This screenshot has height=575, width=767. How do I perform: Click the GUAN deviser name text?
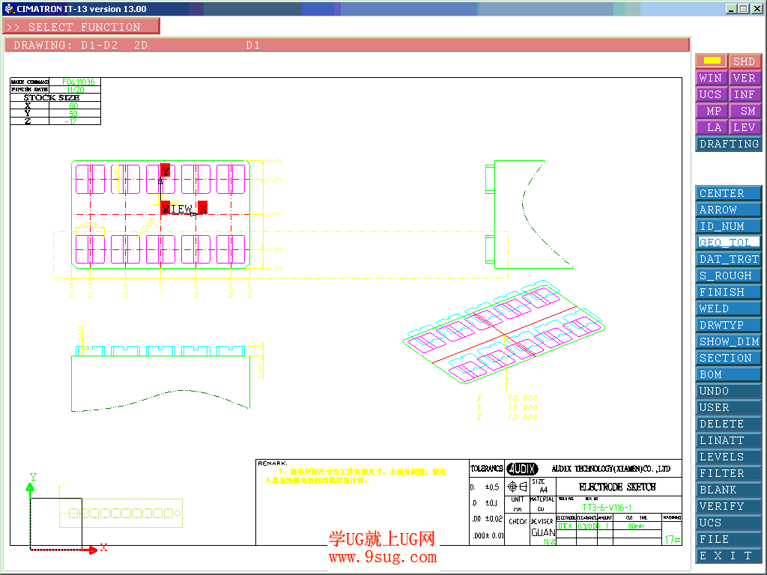click(543, 532)
